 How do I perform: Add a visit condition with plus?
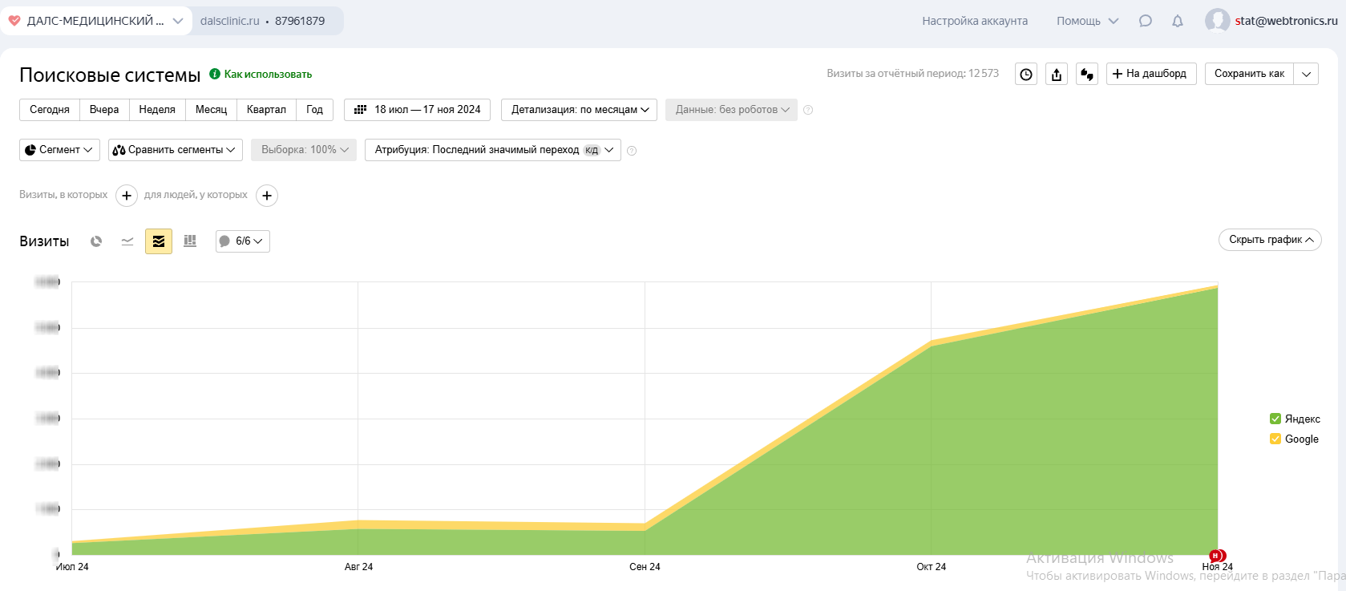(x=127, y=196)
